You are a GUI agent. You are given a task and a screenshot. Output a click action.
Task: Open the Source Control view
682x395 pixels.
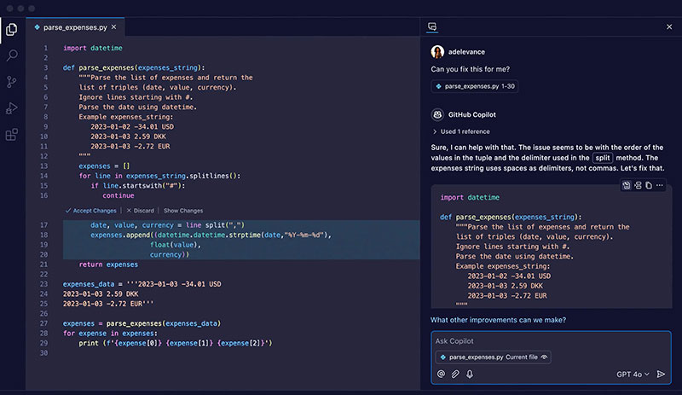pos(12,82)
